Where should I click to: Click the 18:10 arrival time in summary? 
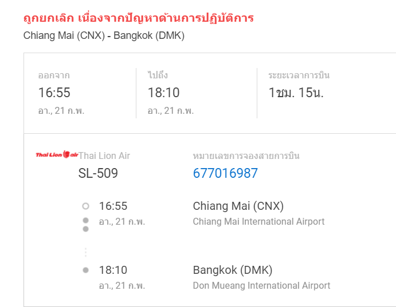pos(163,93)
